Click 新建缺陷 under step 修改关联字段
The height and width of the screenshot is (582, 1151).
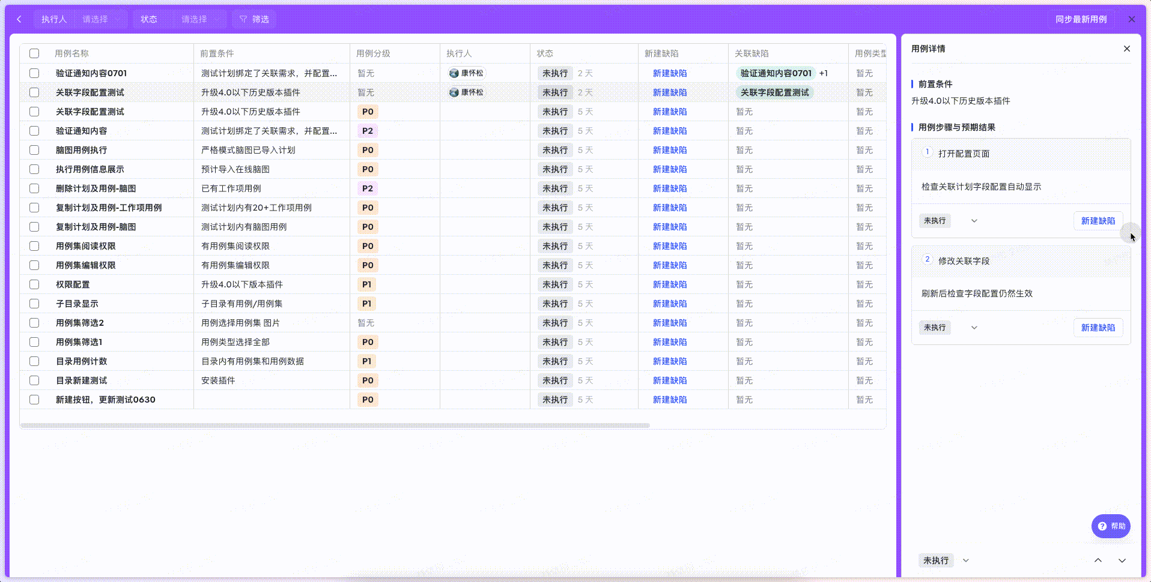point(1098,328)
